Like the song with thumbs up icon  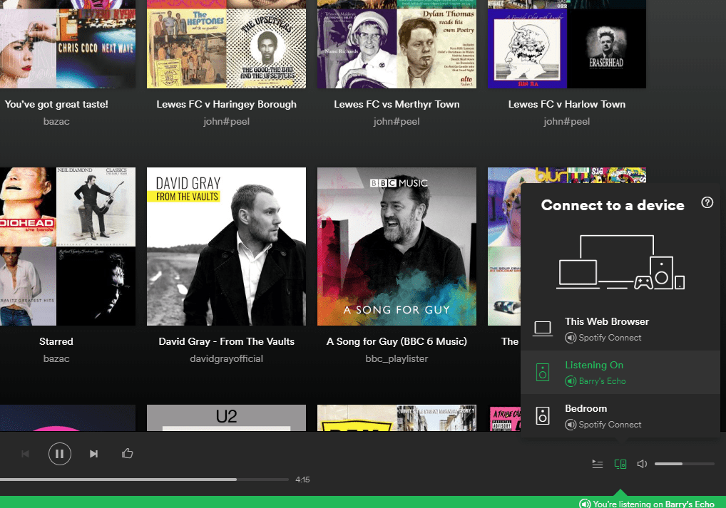coord(128,453)
